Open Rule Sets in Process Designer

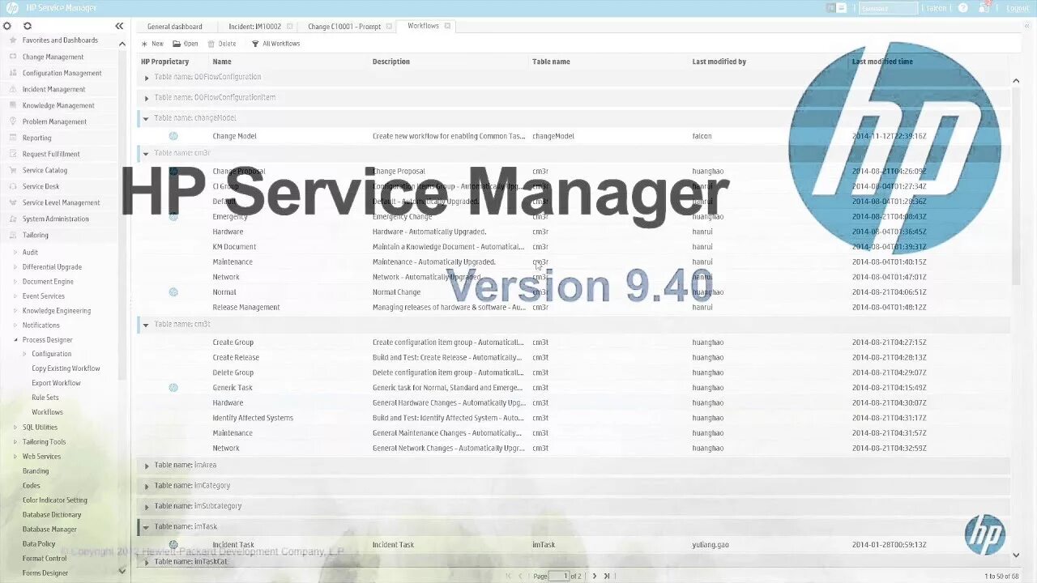(45, 398)
